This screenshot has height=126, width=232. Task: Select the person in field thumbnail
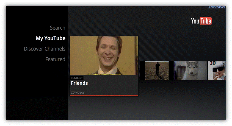coord(157,71)
